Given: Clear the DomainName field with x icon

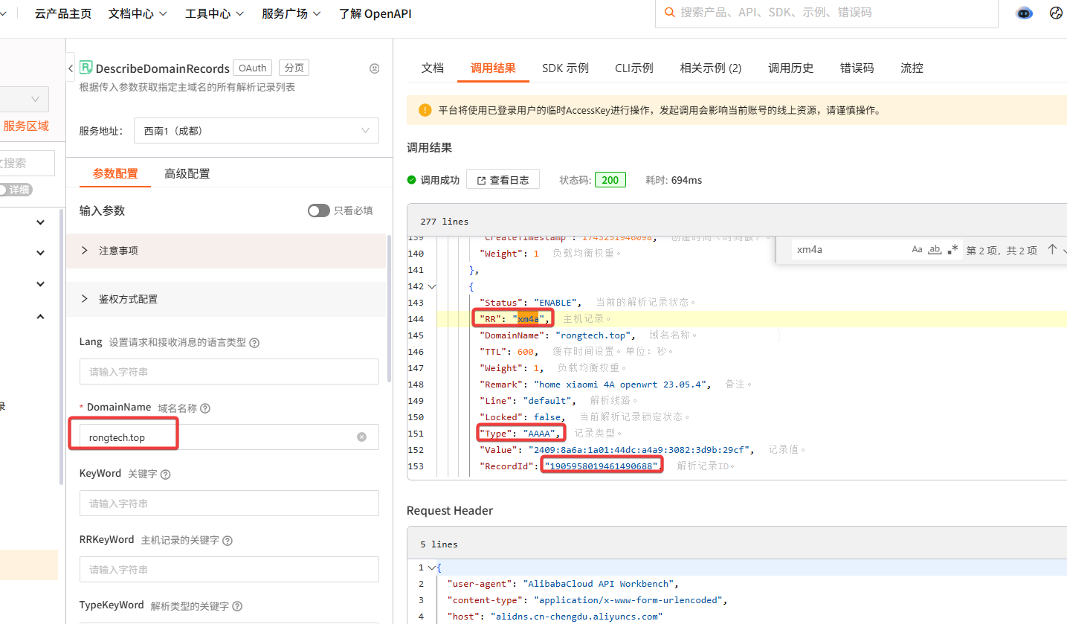Looking at the screenshot, I should (x=361, y=437).
